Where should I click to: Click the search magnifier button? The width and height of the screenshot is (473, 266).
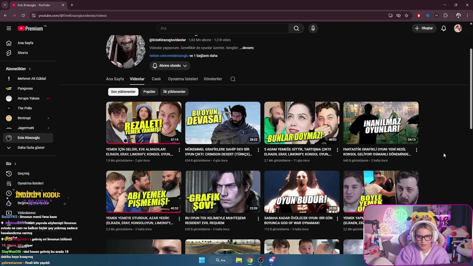coord(296,28)
